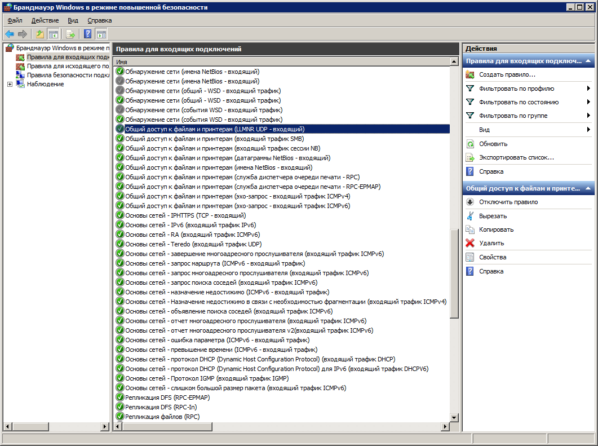The image size is (598, 446).
Task: Open the 'Файл' menu
Action: (x=15, y=21)
